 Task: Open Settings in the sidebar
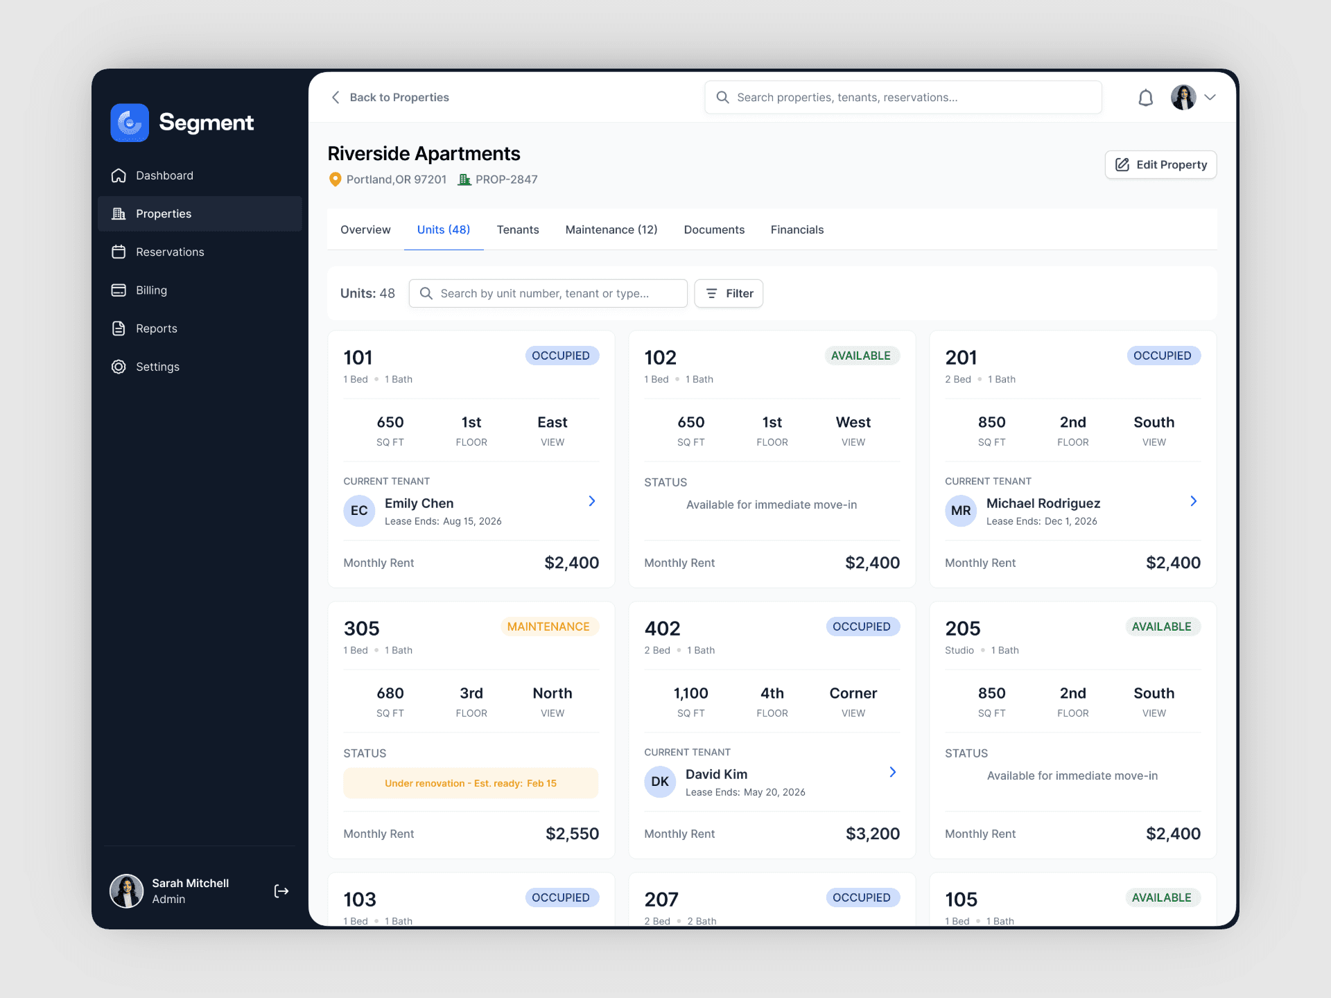157,367
